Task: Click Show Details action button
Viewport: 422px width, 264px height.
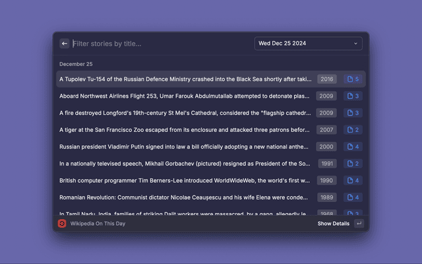Action: [333, 224]
